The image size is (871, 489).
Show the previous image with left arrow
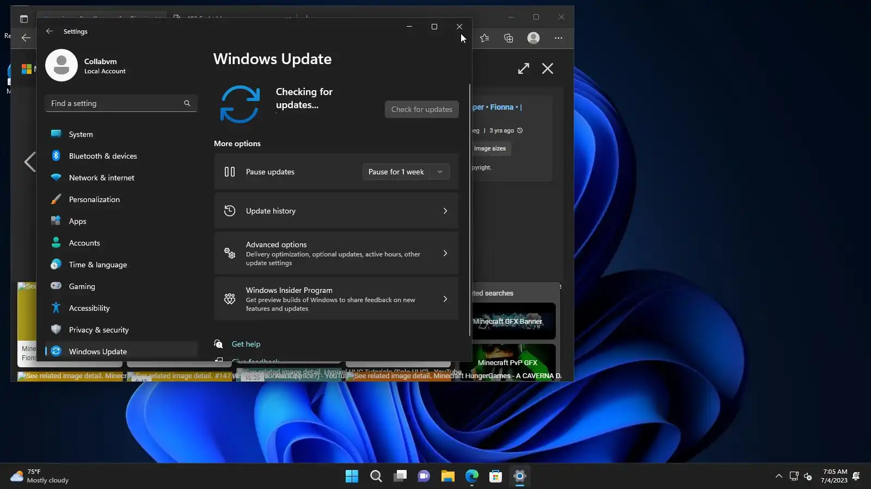29,162
